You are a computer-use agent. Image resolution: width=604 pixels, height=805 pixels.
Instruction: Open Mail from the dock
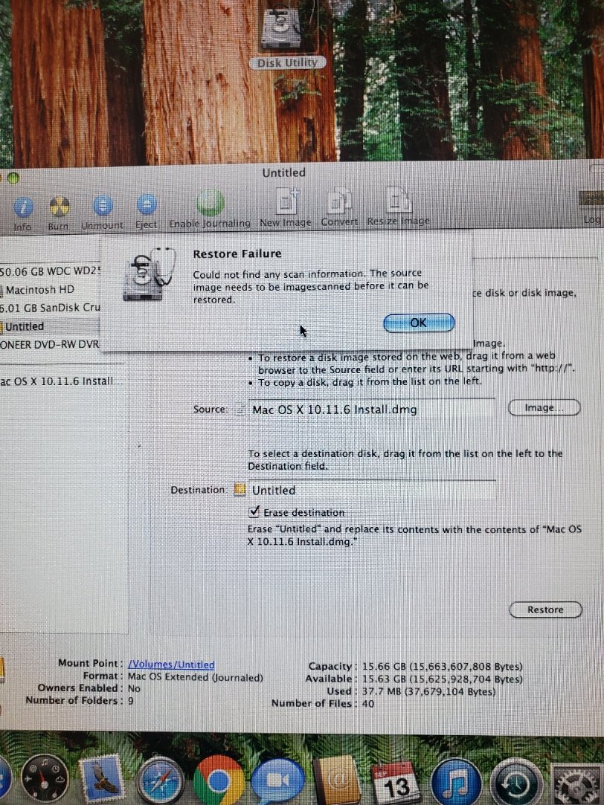point(102,778)
